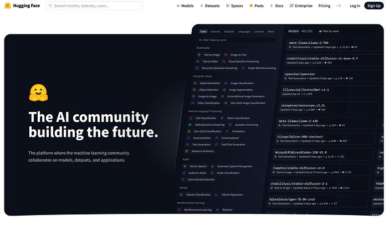Click the Zero-Shot Classification task tag
The height and width of the screenshot is (230, 388).
[x=205, y=131]
